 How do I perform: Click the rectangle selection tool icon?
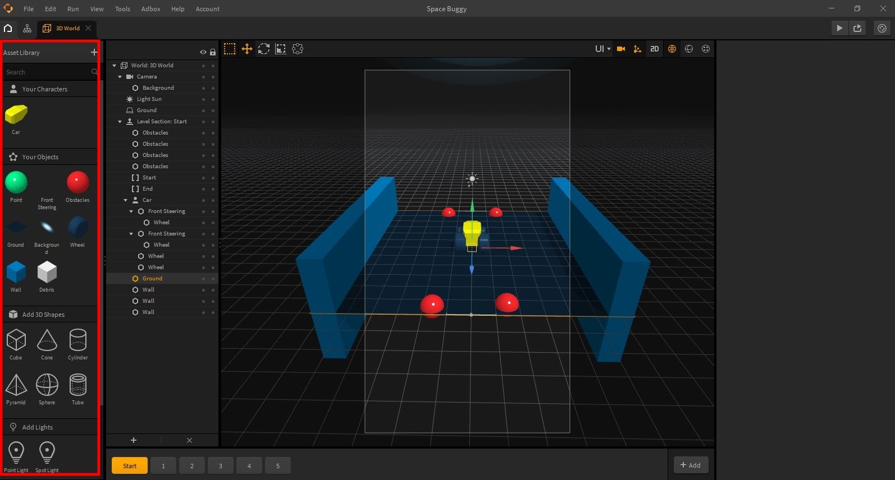pyautogui.click(x=230, y=49)
